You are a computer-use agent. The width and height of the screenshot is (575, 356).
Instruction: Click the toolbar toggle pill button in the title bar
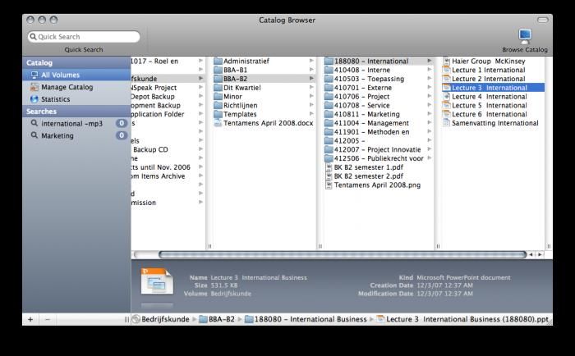pos(543,20)
